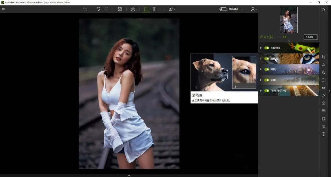Screen dimensions: 331x177
Task: Save the photo with the floppy disk icon
Action: point(120,9)
